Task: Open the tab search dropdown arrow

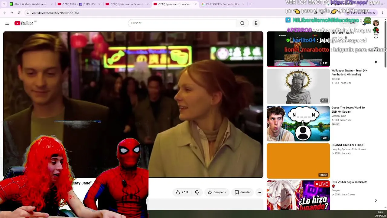Action: tap(5, 4)
